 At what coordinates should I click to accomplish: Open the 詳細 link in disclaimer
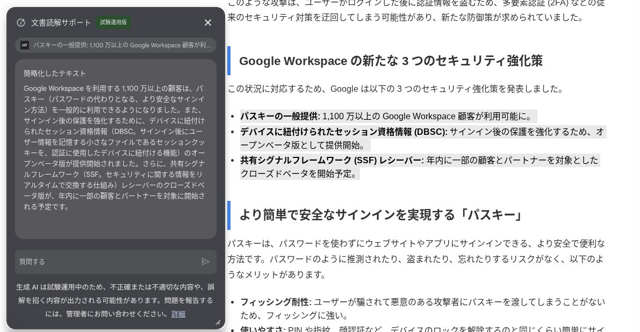(178, 314)
